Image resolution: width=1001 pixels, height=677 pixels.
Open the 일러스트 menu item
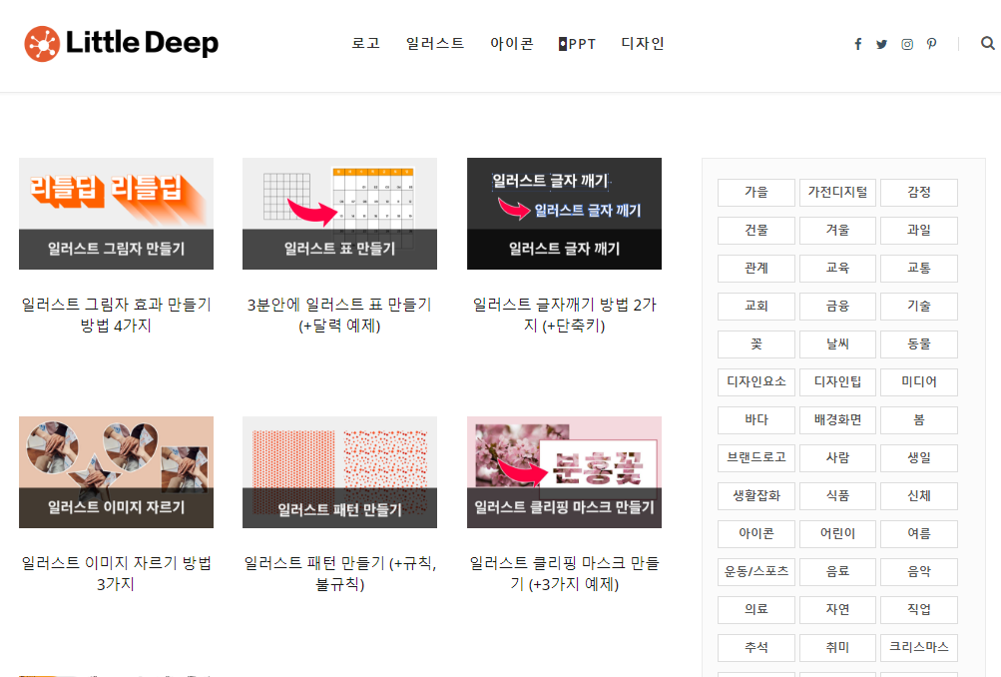434,43
